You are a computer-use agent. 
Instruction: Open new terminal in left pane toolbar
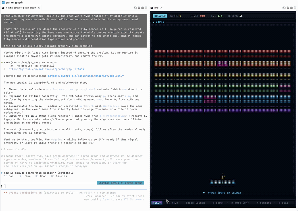point(135,8)
